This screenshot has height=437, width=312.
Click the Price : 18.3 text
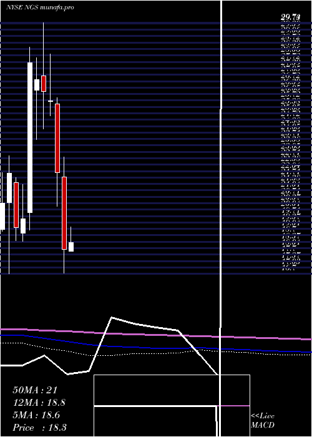point(39,428)
